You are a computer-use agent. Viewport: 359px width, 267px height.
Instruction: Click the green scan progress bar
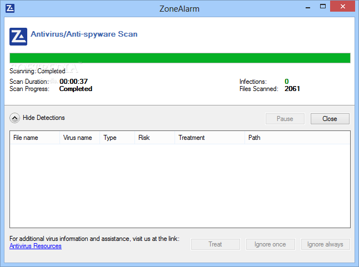tap(180, 58)
